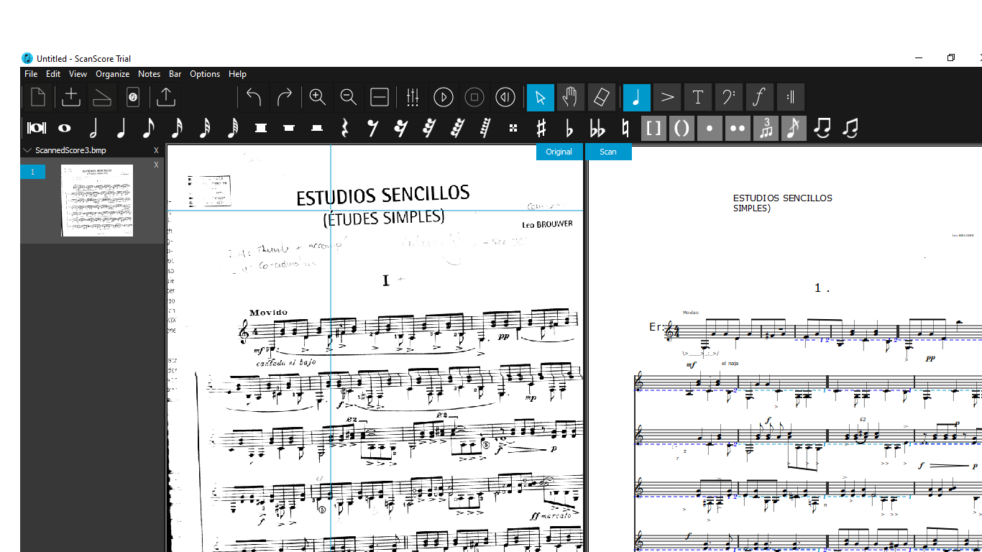Click the export upload icon
The width and height of the screenshot is (982, 552).
click(x=166, y=97)
